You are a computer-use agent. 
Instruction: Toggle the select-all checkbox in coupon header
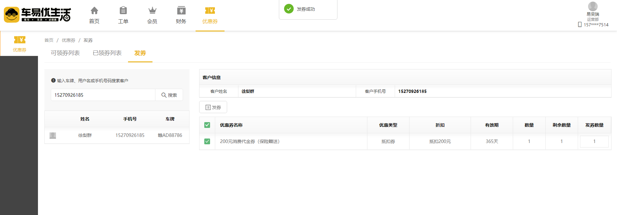(x=207, y=125)
